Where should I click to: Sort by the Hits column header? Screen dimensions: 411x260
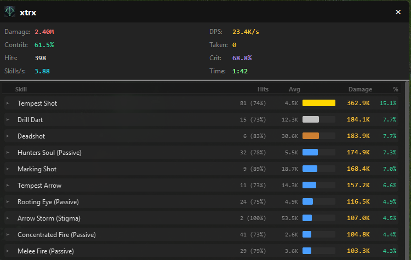coord(263,89)
